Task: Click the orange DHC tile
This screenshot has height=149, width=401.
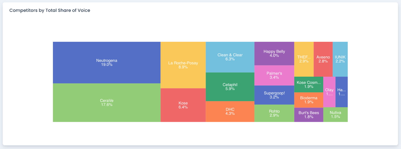Action: tap(230, 111)
